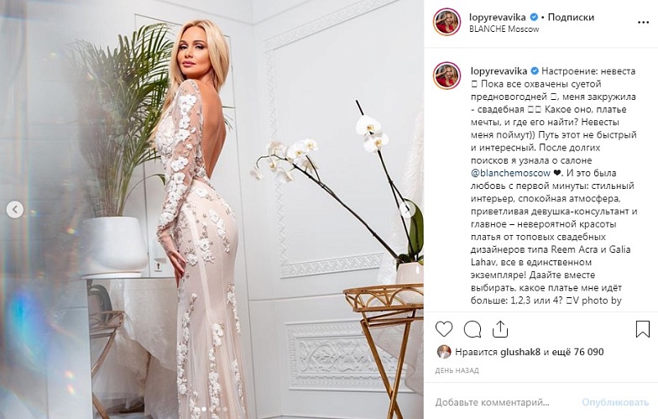
Task: Open the ДЕНЬ НАЗАД timestamp link
Action: point(457,371)
